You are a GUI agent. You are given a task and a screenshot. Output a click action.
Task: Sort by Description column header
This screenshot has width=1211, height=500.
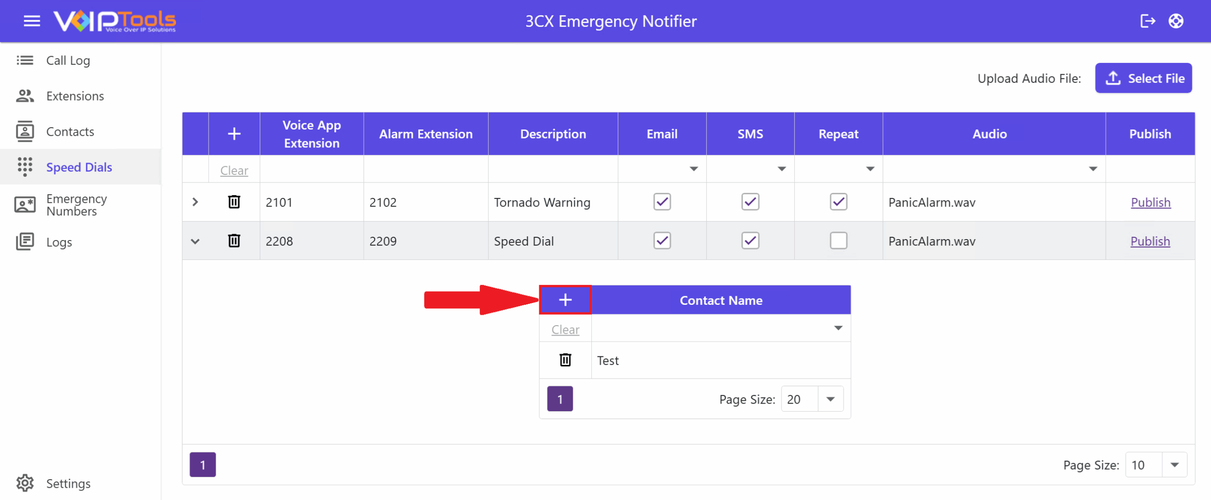click(x=553, y=134)
